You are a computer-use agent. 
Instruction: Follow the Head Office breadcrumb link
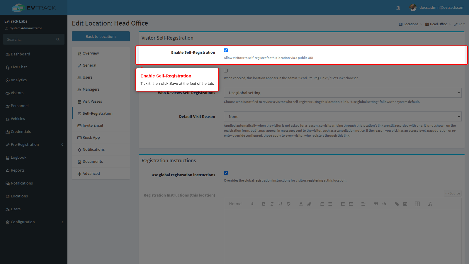click(x=436, y=24)
